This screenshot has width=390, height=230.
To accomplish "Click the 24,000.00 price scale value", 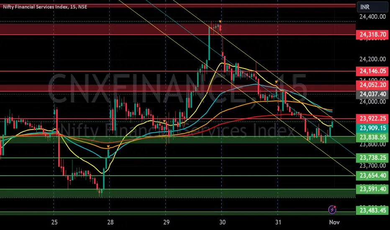I will pyautogui.click(x=372, y=102).
